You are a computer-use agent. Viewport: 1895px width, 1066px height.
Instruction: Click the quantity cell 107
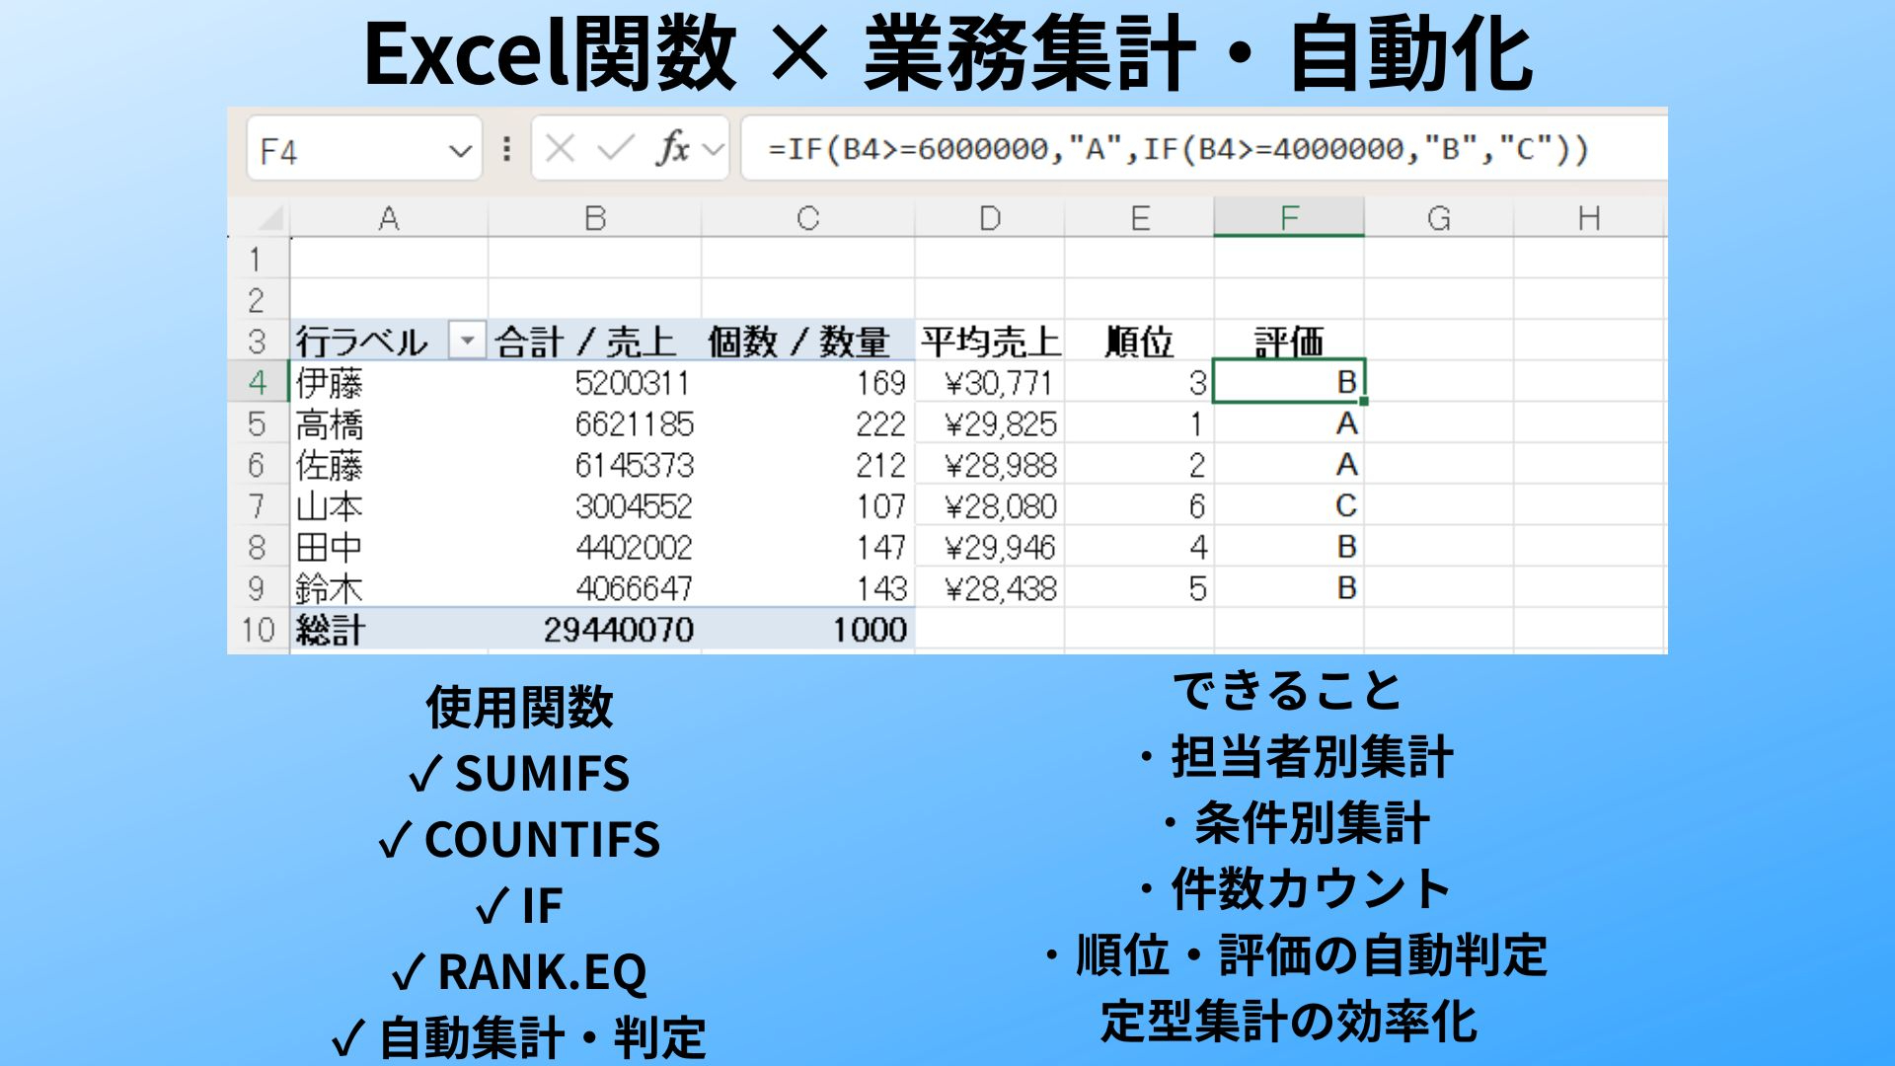(808, 506)
